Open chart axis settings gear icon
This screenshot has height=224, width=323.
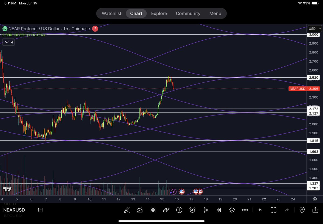coord(315,199)
